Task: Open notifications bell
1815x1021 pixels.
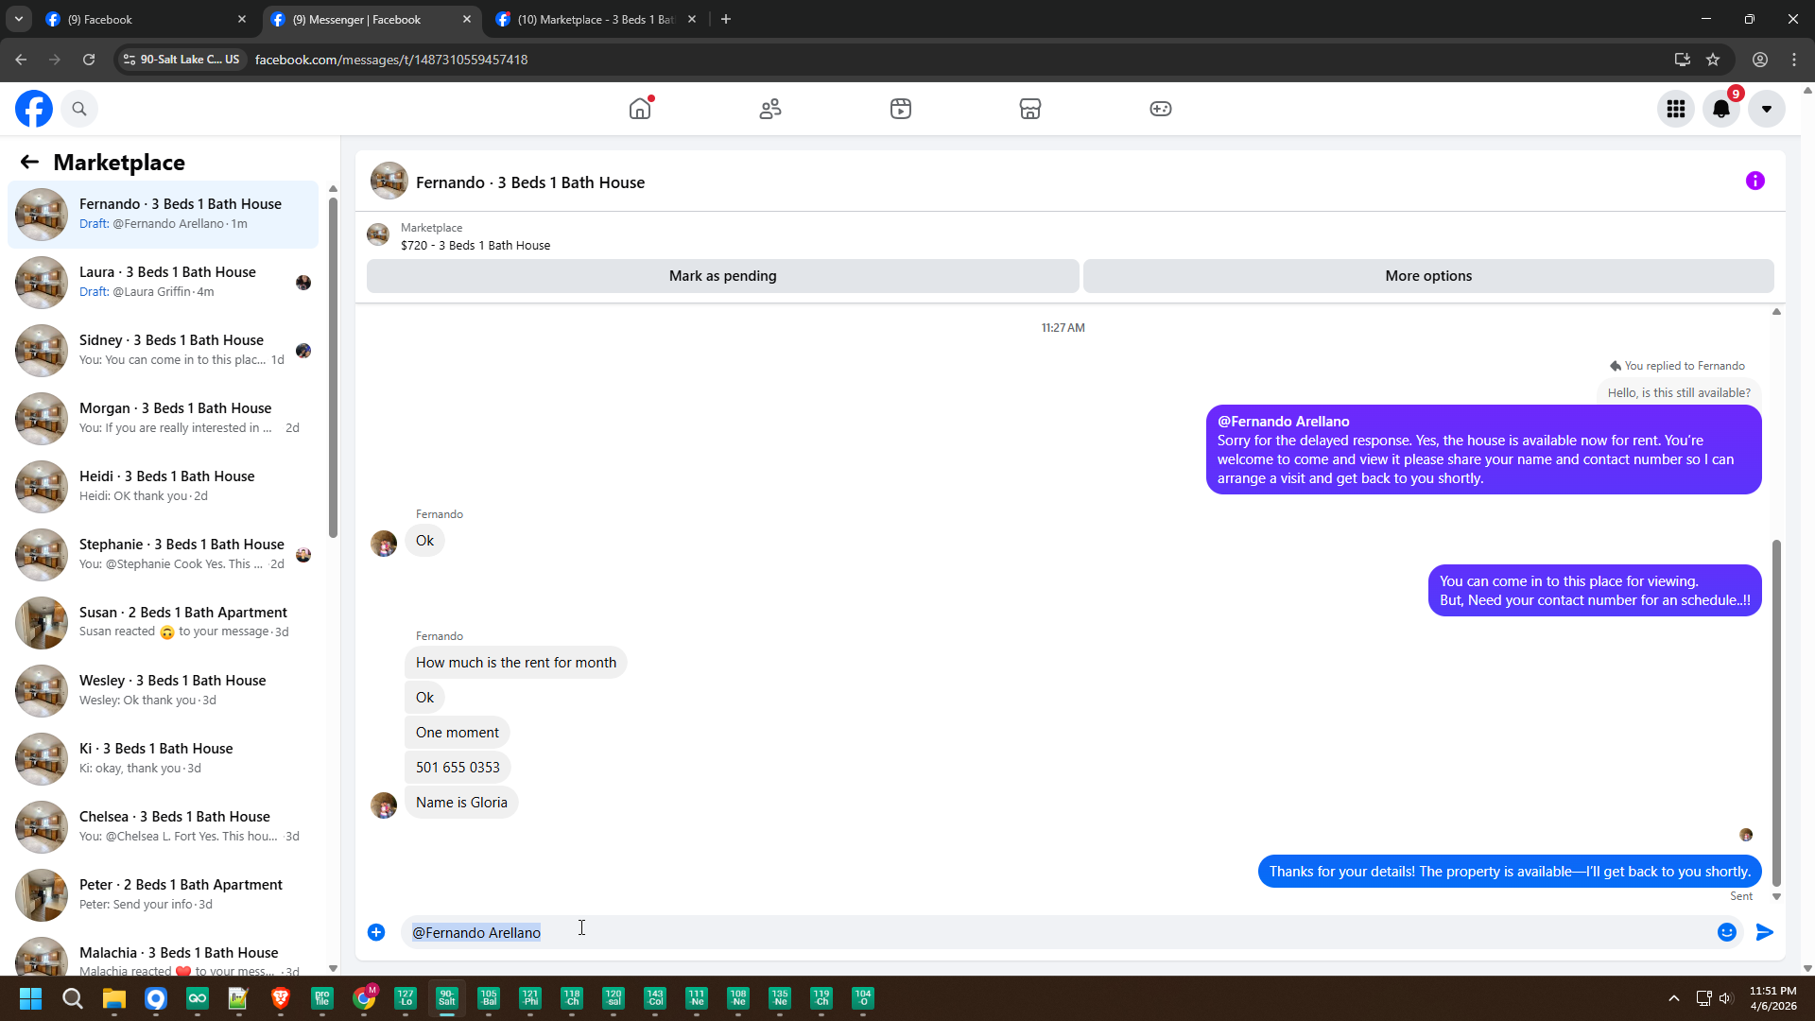Action: [x=1721, y=109]
